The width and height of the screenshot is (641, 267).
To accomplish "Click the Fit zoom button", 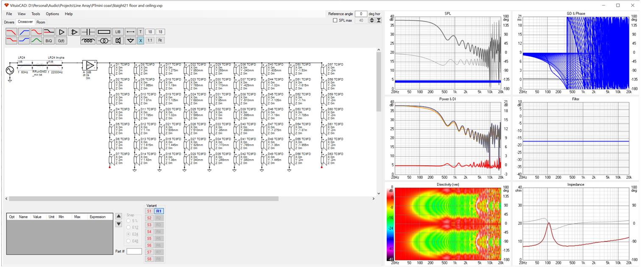I will pyautogui.click(x=160, y=41).
